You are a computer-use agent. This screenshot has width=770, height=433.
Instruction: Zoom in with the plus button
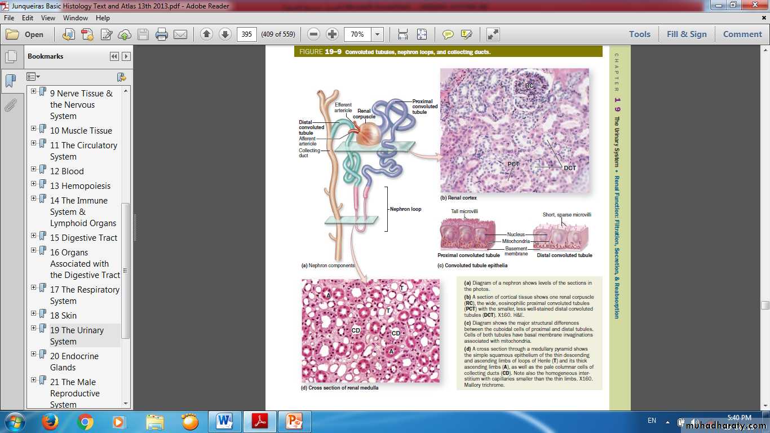333,34
